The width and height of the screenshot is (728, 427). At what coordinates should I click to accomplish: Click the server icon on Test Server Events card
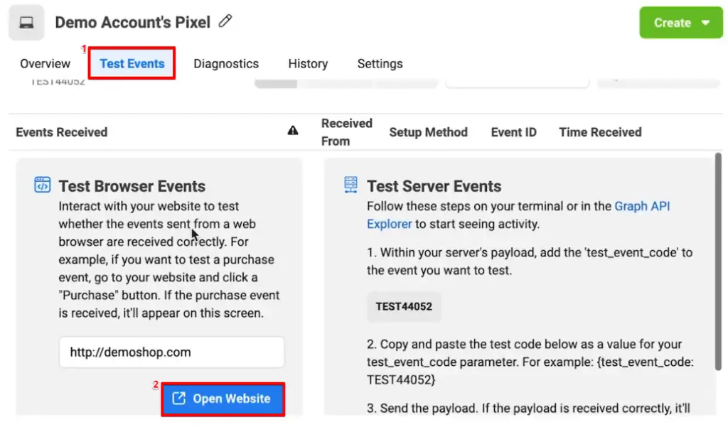click(350, 184)
